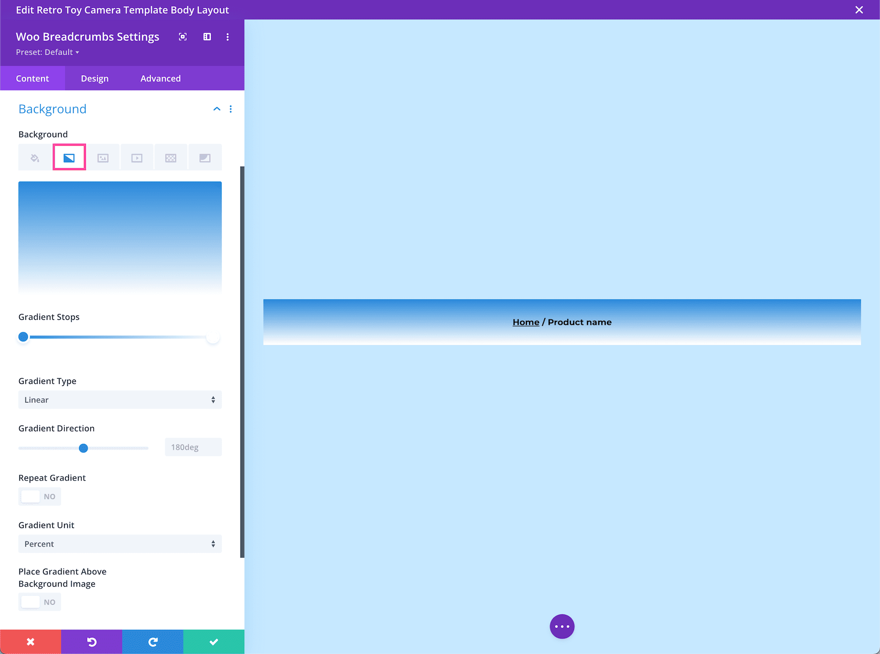
Task: Collapse the Background section chevron
Action: (x=217, y=109)
